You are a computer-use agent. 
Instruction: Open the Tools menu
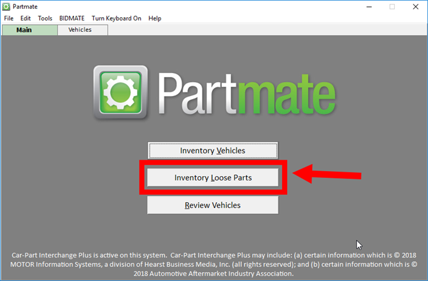[x=45, y=18]
